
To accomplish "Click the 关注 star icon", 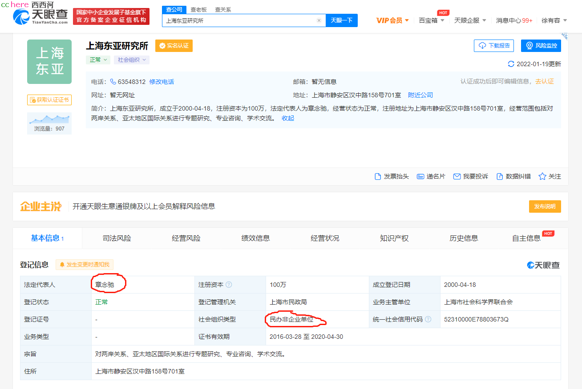I will click(542, 176).
